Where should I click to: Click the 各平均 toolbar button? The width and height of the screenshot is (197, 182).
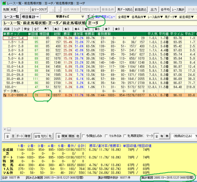point(165,9)
